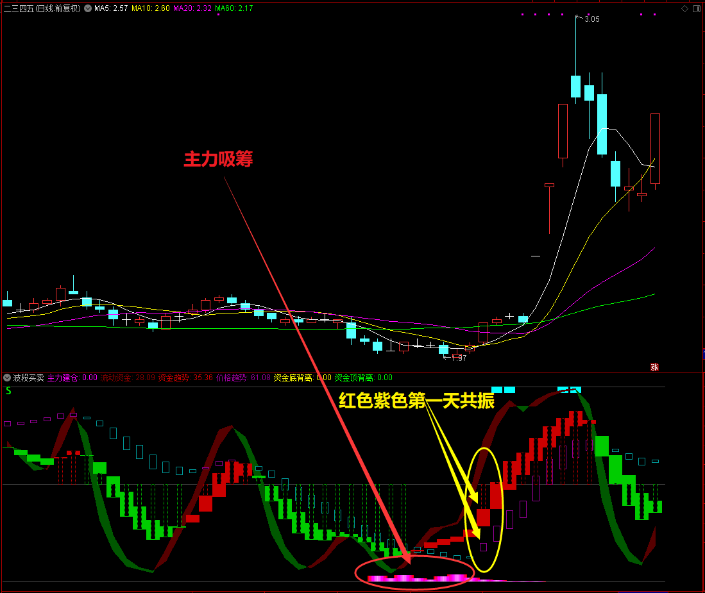Click the MA5: 2.57 label

tap(111, 8)
